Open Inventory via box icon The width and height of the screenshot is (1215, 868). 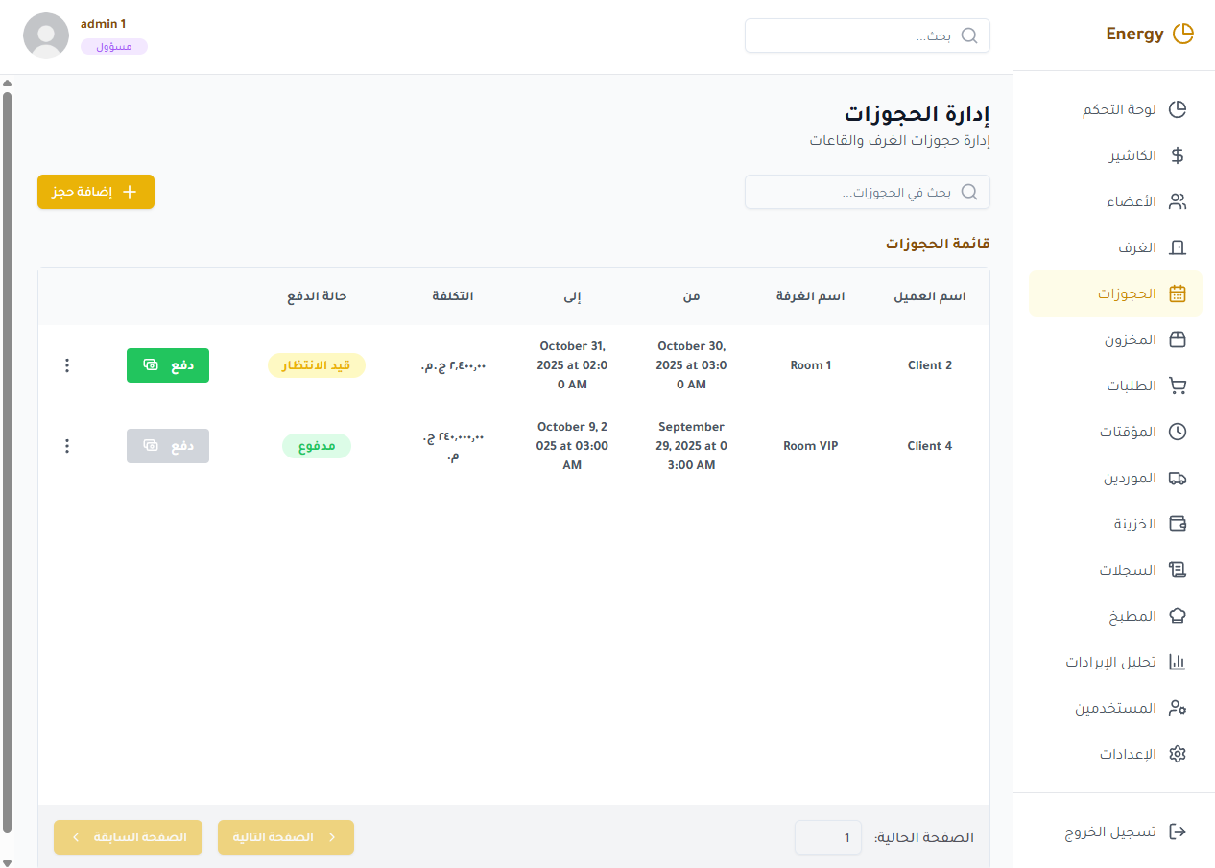pos(1178,340)
